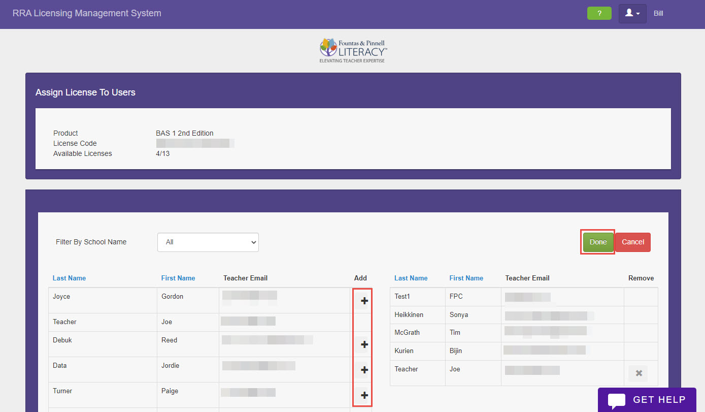Screen dimensions: 705x412
Task: Click the user profile icon in the header
Action: coord(629,13)
